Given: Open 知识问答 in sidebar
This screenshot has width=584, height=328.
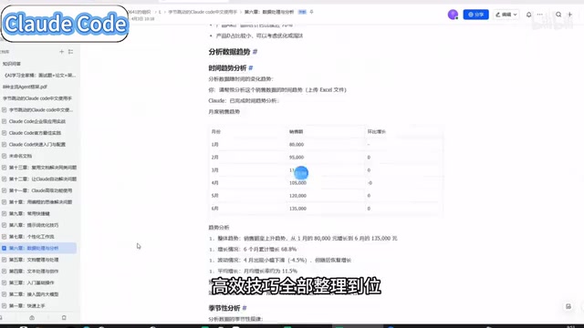Looking at the screenshot, I should point(12,64).
